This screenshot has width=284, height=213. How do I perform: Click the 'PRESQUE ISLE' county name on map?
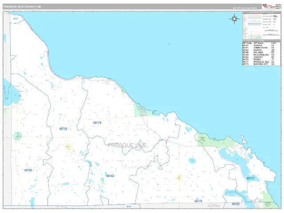[x=127, y=145]
